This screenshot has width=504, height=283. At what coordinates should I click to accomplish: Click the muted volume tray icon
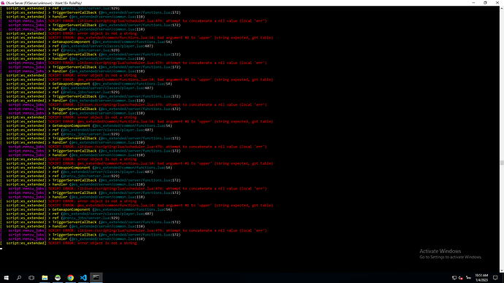(461, 278)
